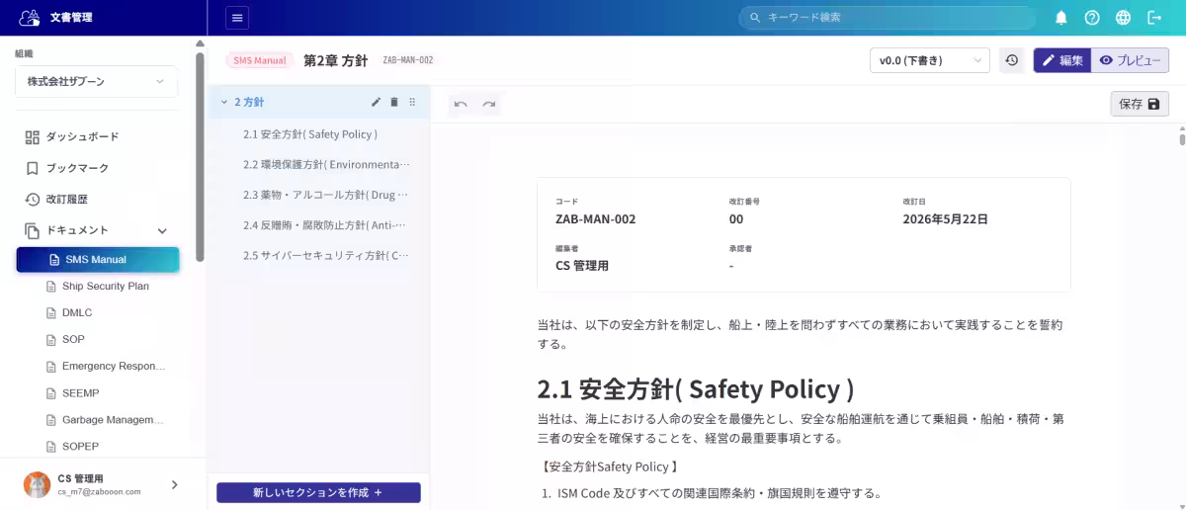Click the キーワード検索 search field
Screen dimensions: 1186x510
coord(888,18)
